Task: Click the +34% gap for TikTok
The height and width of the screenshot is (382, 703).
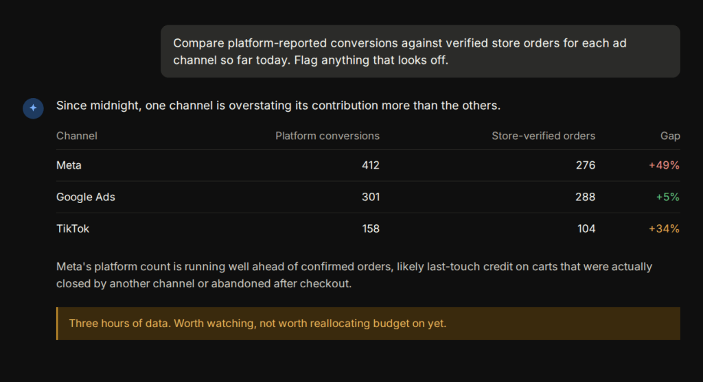Action: coord(664,229)
